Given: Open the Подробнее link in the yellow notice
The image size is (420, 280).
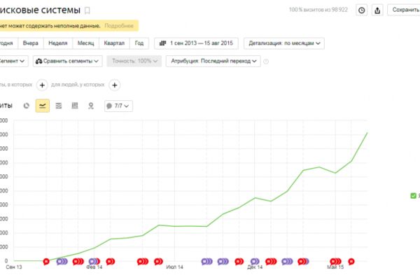Looking at the screenshot, I should tap(119, 26).
